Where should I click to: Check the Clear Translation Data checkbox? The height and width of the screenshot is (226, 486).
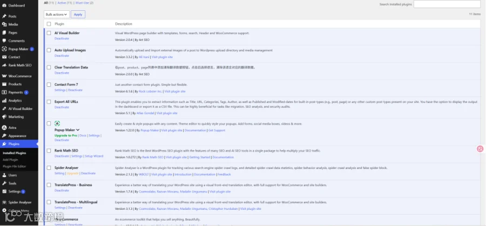tap(49, 67)
